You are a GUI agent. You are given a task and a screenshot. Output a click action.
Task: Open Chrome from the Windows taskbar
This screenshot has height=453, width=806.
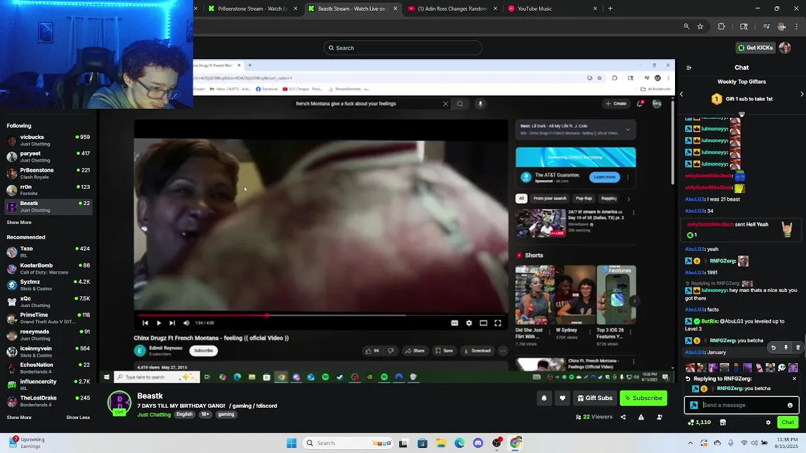(x=516, y=443)
